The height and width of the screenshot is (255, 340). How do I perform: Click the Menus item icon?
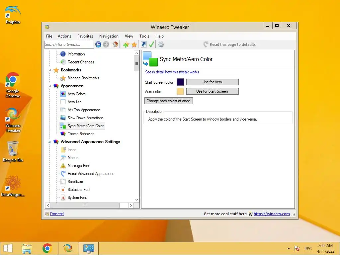pyautogui.click(x=63, y=158)
